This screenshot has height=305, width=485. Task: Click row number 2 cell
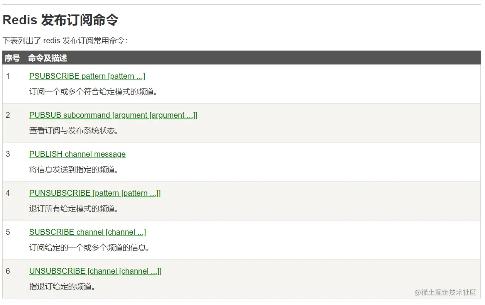pos(8,115)
